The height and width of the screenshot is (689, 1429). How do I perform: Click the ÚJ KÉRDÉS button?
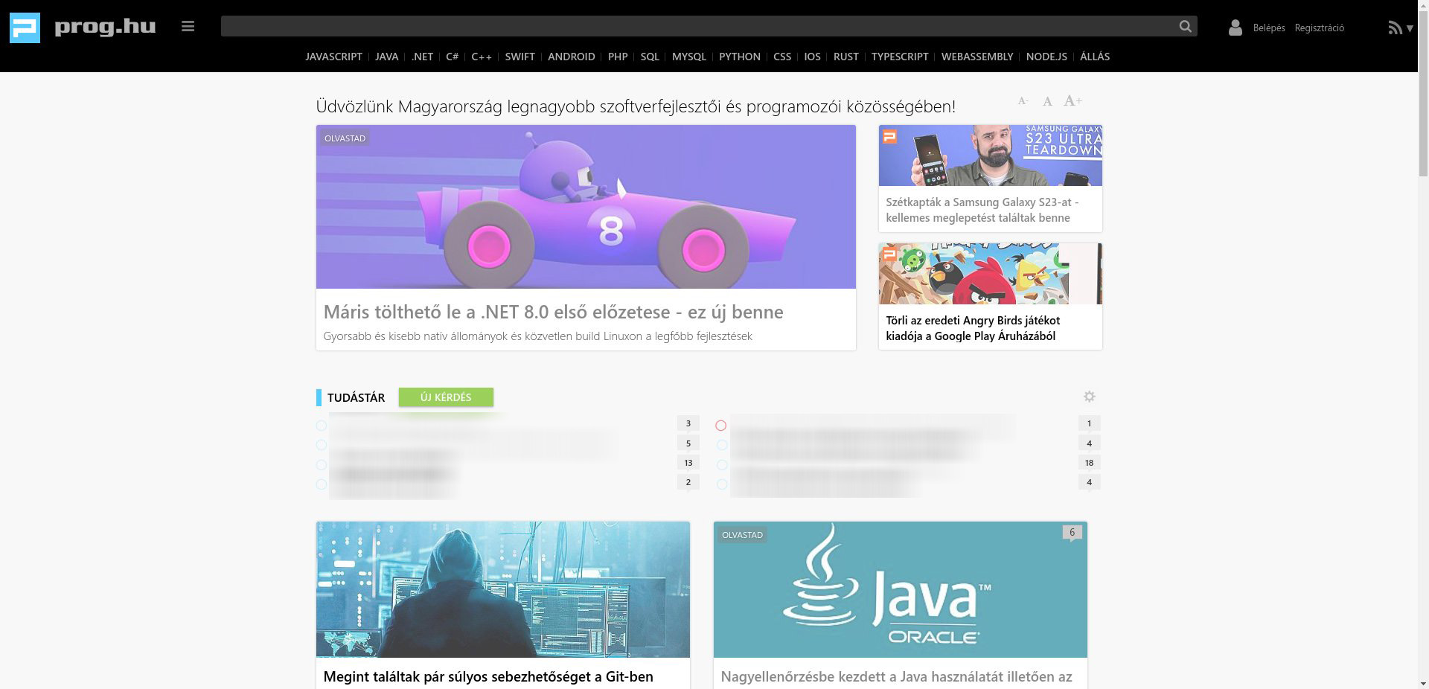(x=446, y=397)
